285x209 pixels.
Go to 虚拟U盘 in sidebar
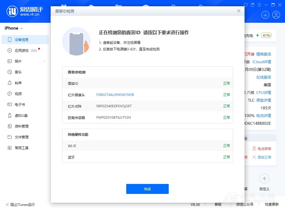click(x=21, y=115)
